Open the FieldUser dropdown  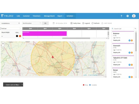11,29
